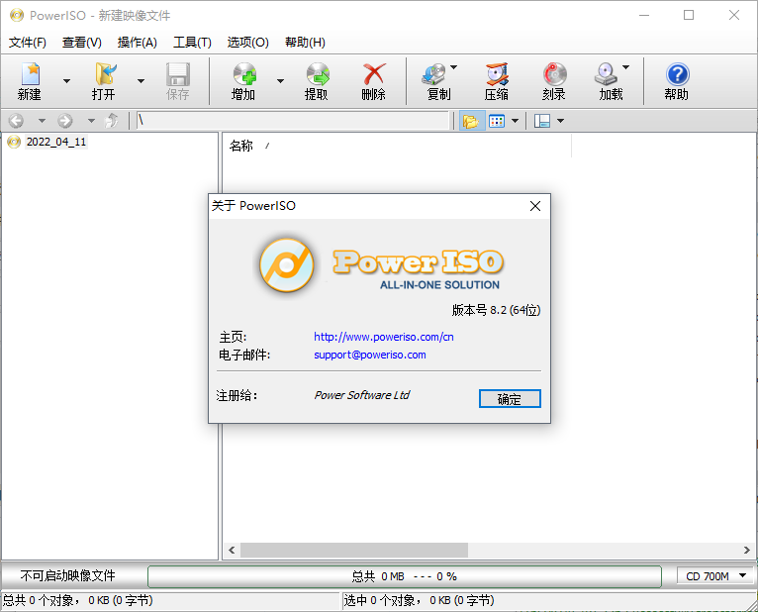Click the 删除 (Delete) red X icon

(374, 74)
